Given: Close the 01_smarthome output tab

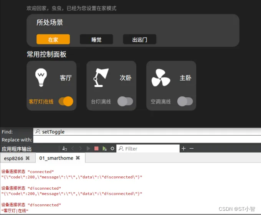Looking at the screenshot, I should [78, 158].
